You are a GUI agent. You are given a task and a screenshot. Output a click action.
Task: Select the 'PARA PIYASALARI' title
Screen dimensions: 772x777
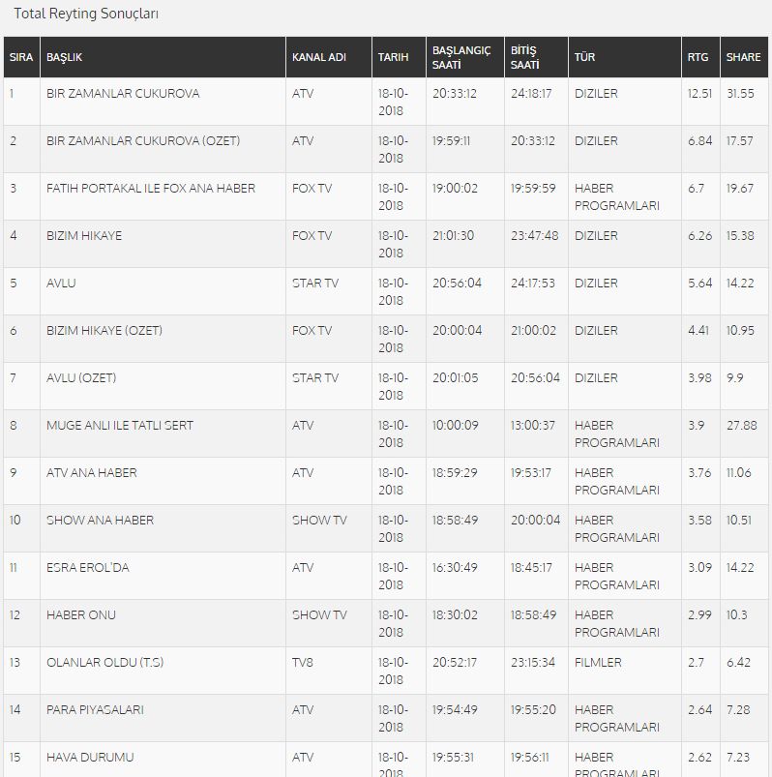(95, 709)
